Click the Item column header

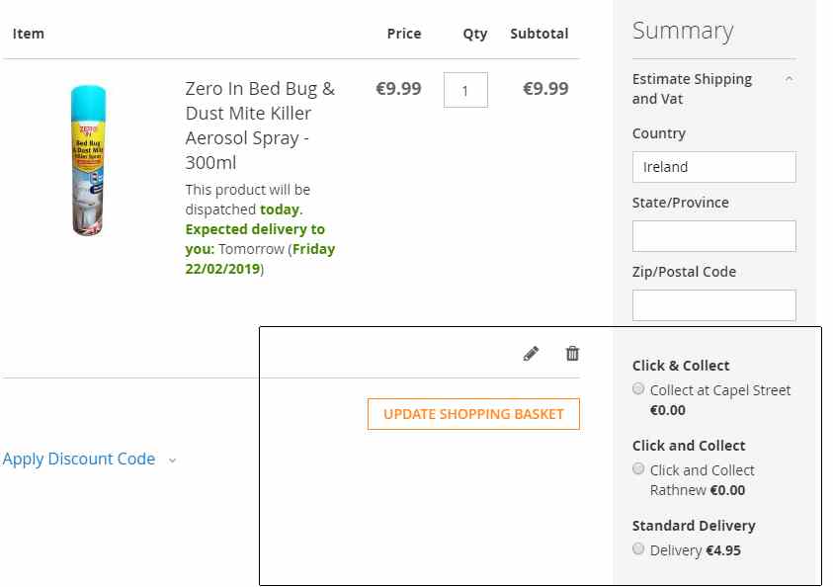[28, 34]
